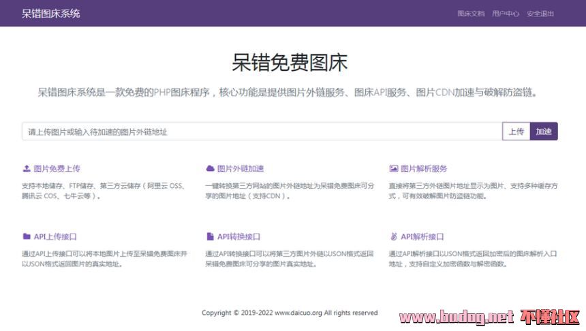586x331 pixels.
Task: Click the document icon beside API转换接口
Action: pyautogui.click(x=210, y=237)
